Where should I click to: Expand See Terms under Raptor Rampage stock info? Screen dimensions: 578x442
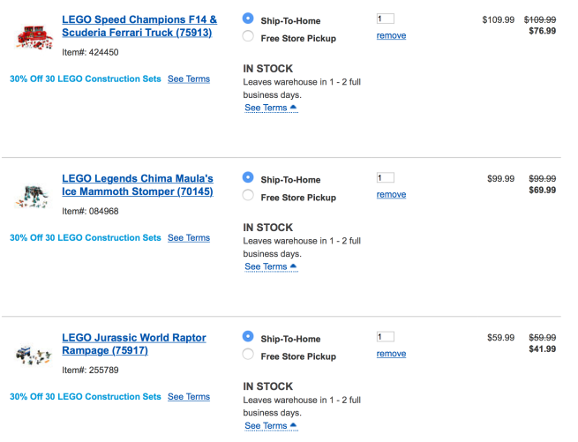tap(270, 425)
